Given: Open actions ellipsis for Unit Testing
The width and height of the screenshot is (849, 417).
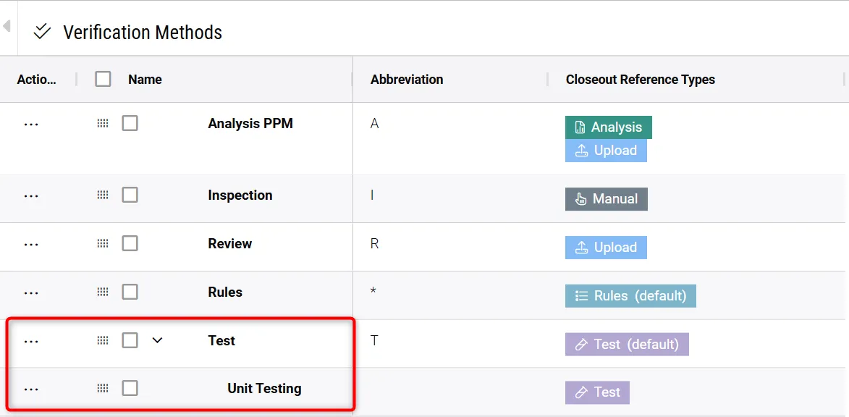Looking at the screenshot, I should 31,389.
